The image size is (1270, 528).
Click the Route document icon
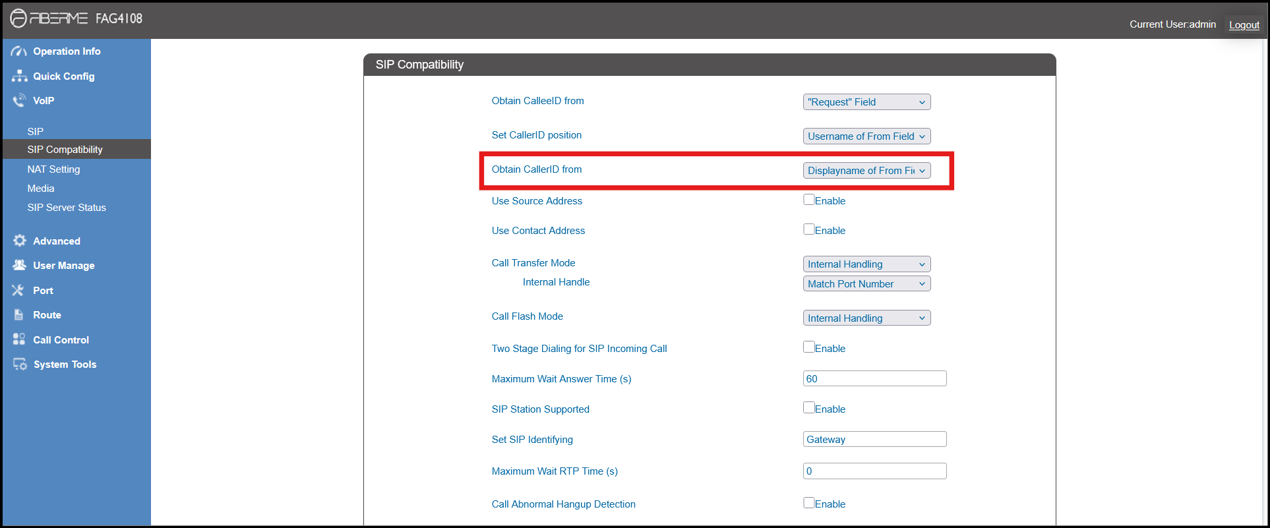coord(18,315)
